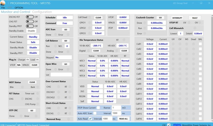Toggle the Standby PFET switch
213x126 pixels.
coord(30,26)
